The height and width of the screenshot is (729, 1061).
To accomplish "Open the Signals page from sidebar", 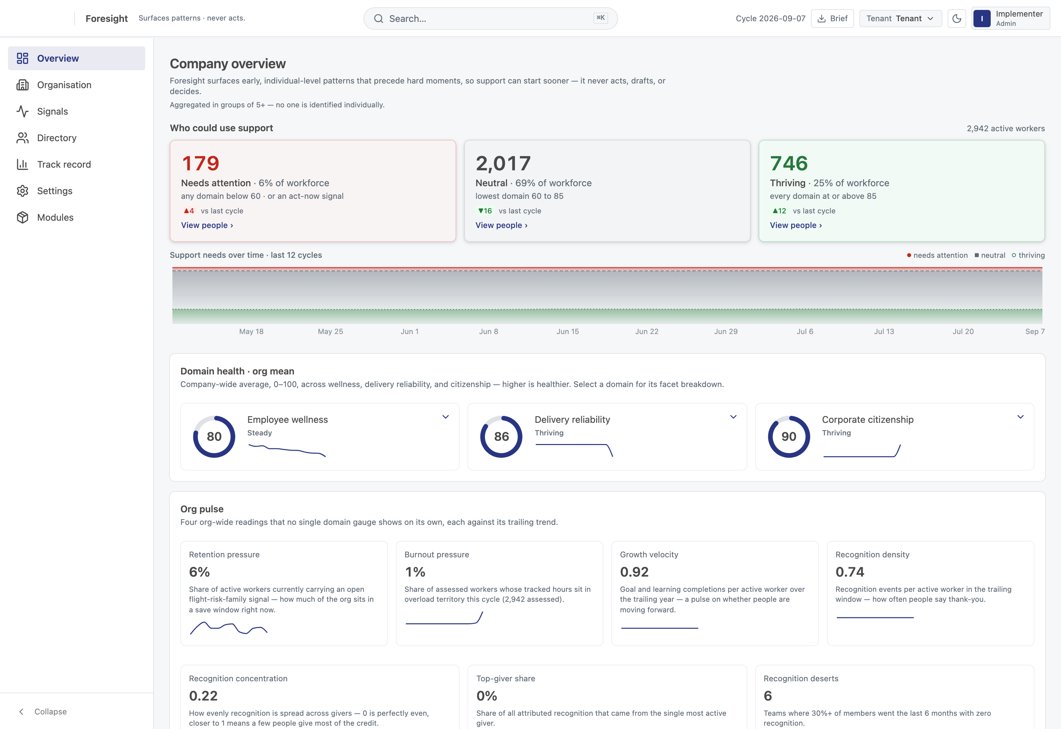I will (x=76, y=111).
